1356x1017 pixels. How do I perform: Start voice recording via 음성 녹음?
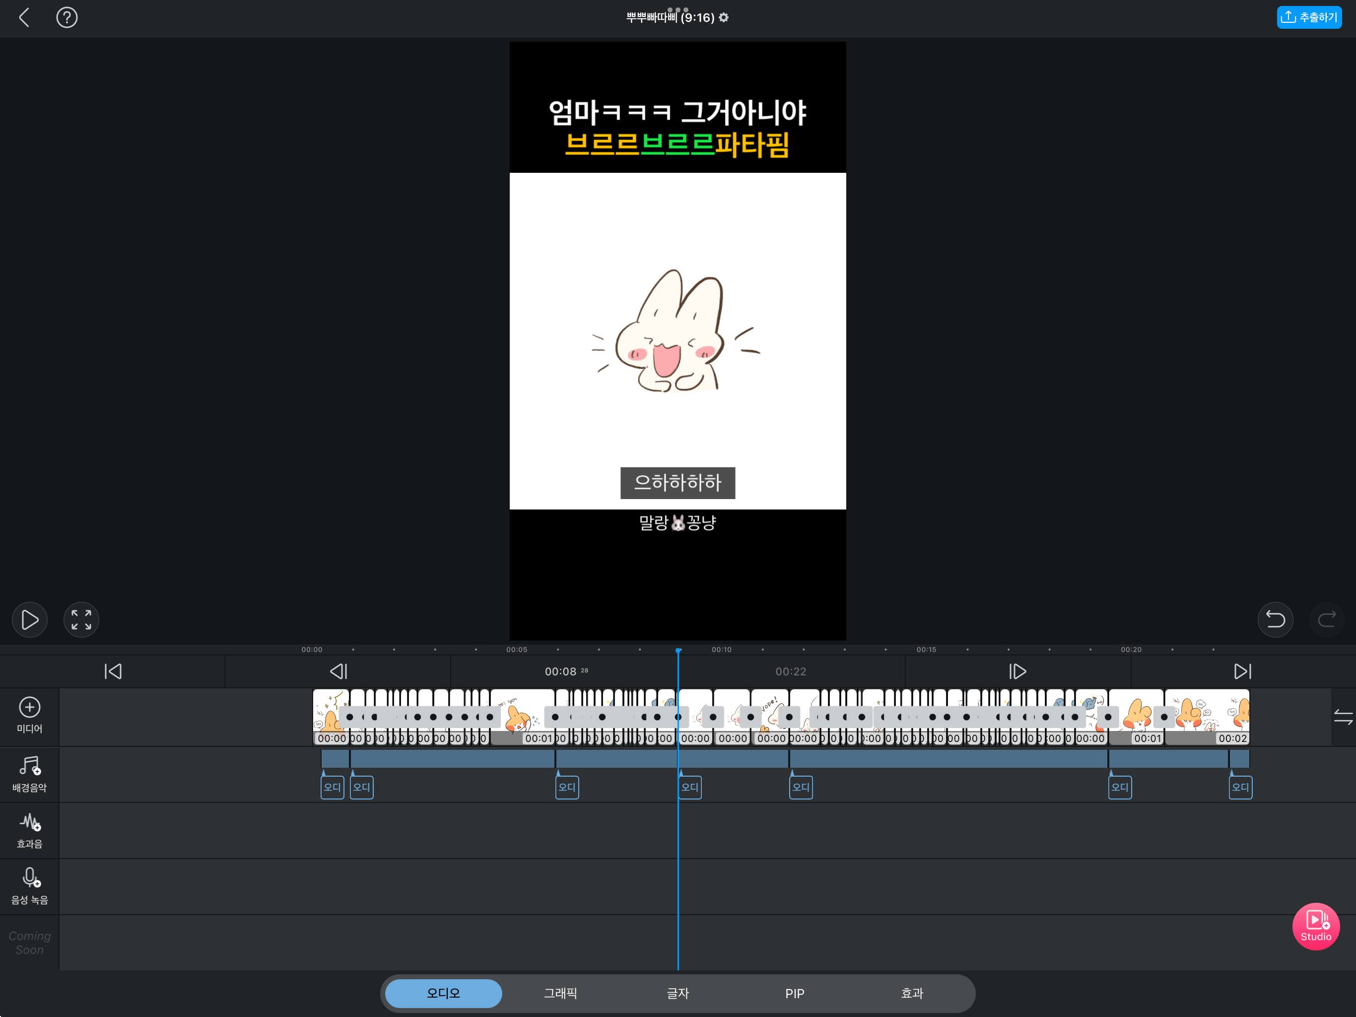point(29,878)
